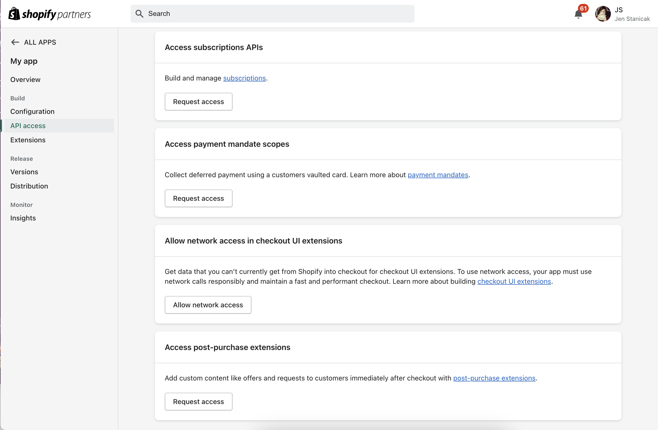This screenshot has height=430, width=658.
Task: View Insights under Monitor
Action: point(23,218)
